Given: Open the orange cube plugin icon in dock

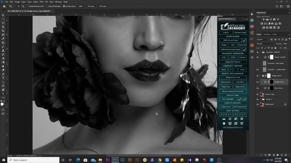Looking at the screenshot, I should coord(252,45).
